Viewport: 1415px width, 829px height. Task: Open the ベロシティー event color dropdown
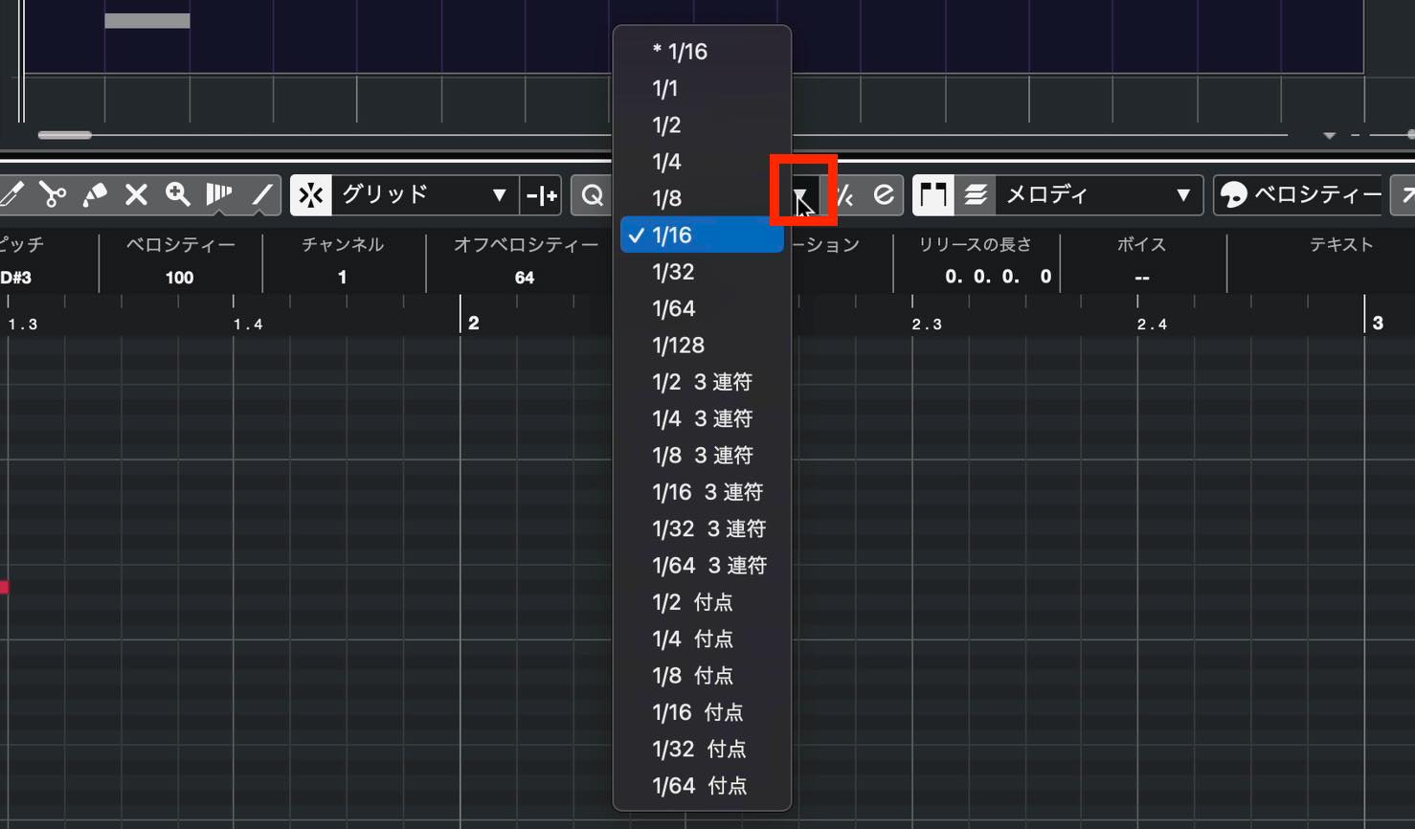pos(1316,195)
